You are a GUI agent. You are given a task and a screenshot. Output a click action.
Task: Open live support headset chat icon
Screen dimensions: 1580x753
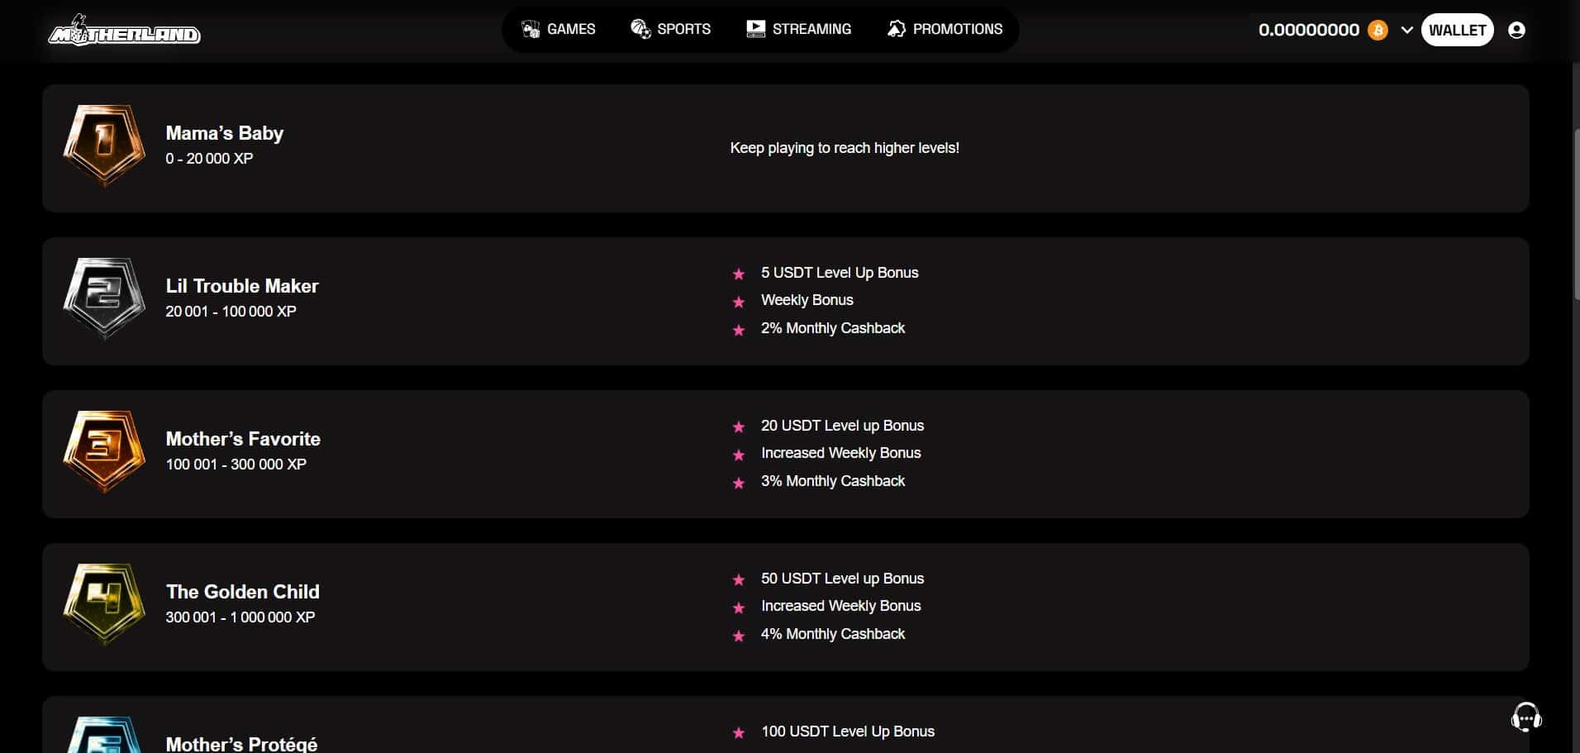(1525, 717)
